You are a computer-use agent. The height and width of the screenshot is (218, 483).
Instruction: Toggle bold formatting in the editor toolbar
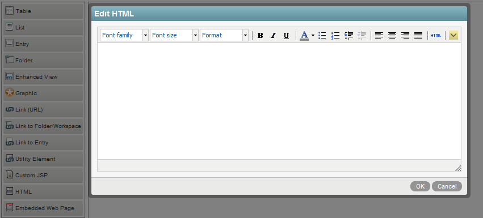261,35
